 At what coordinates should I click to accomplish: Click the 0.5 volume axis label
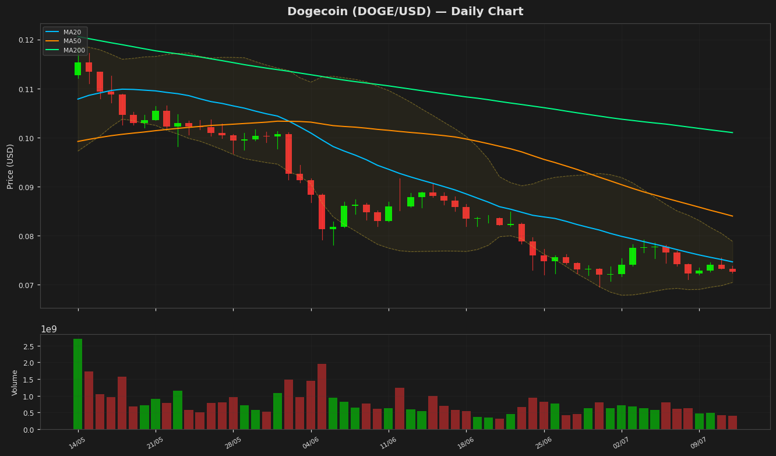coord(29,413)
